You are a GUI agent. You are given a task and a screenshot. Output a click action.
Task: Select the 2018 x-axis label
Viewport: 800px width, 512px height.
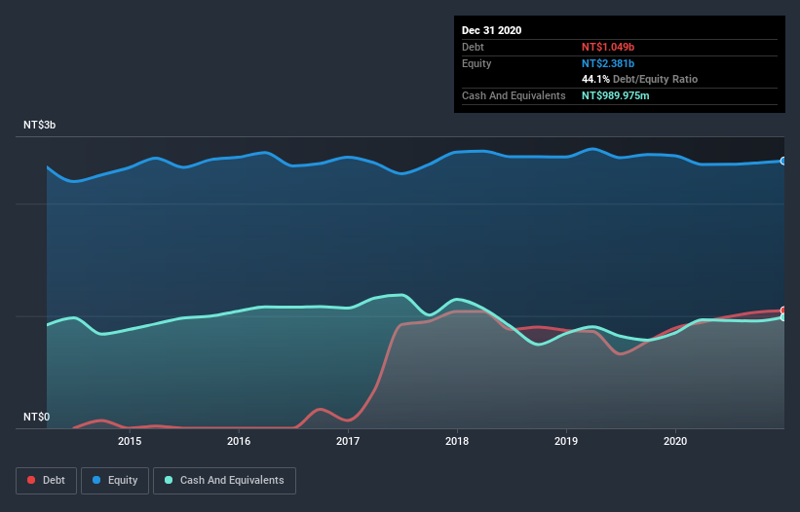457,441
